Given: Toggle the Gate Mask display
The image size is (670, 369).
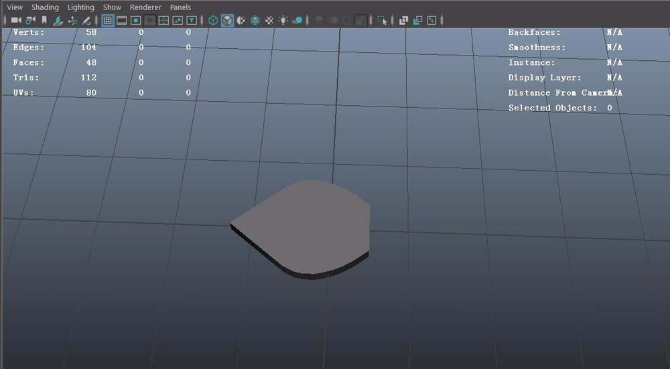Looking at the screenshot, I should (149, 20).
